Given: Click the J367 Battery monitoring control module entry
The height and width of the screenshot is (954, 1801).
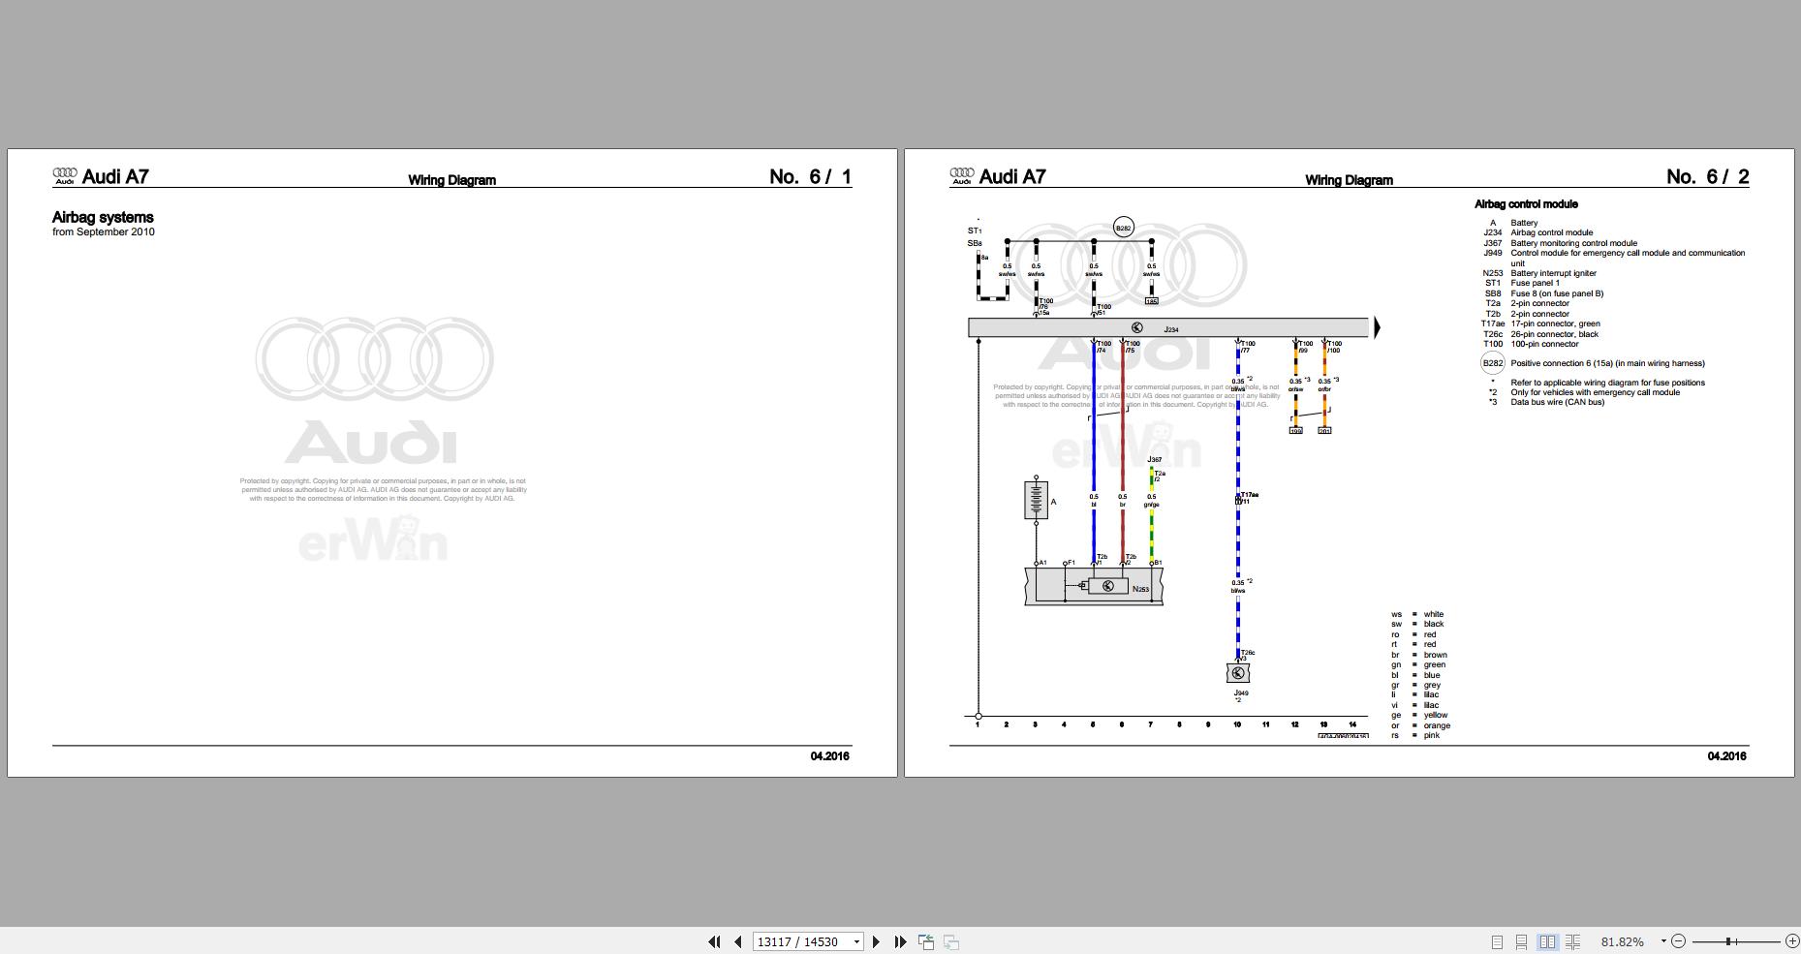Looking at the screenshot, I should 1560,243.
